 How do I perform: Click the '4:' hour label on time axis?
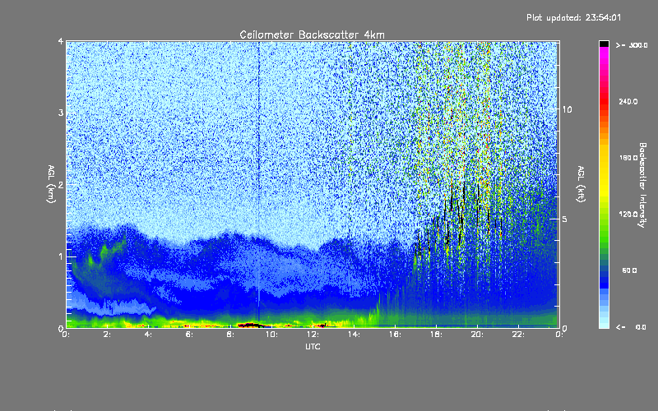(x=148, y=335)
